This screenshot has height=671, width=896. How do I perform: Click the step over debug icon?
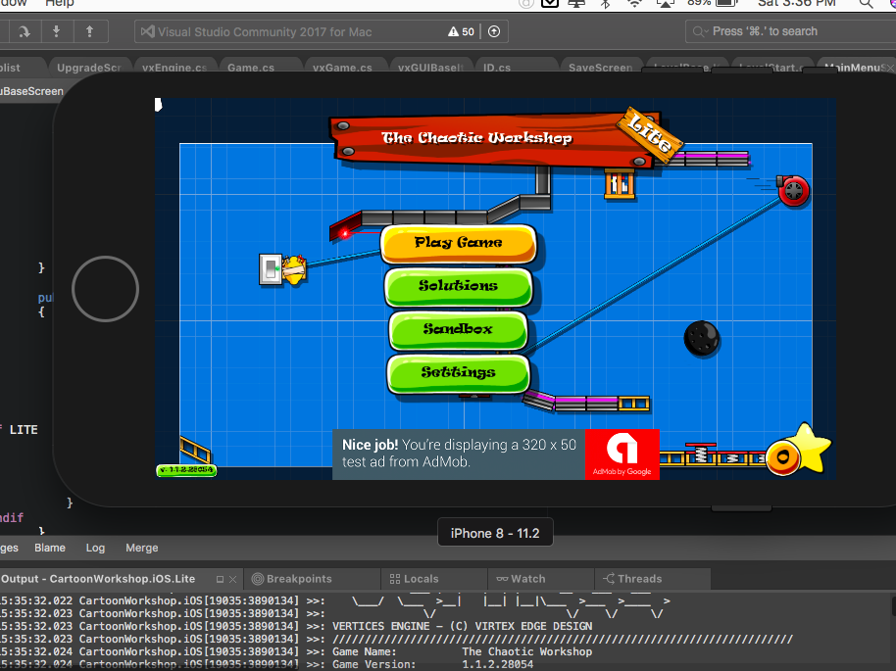[24, 31]
